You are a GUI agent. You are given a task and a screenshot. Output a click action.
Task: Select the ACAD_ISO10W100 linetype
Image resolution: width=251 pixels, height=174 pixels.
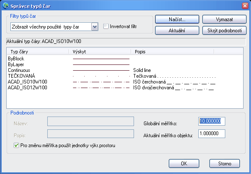27,82
